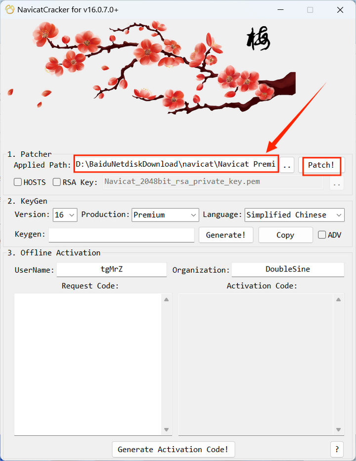
Task: Expand the Production dropdown set to Premium
Action: [165, 215]
